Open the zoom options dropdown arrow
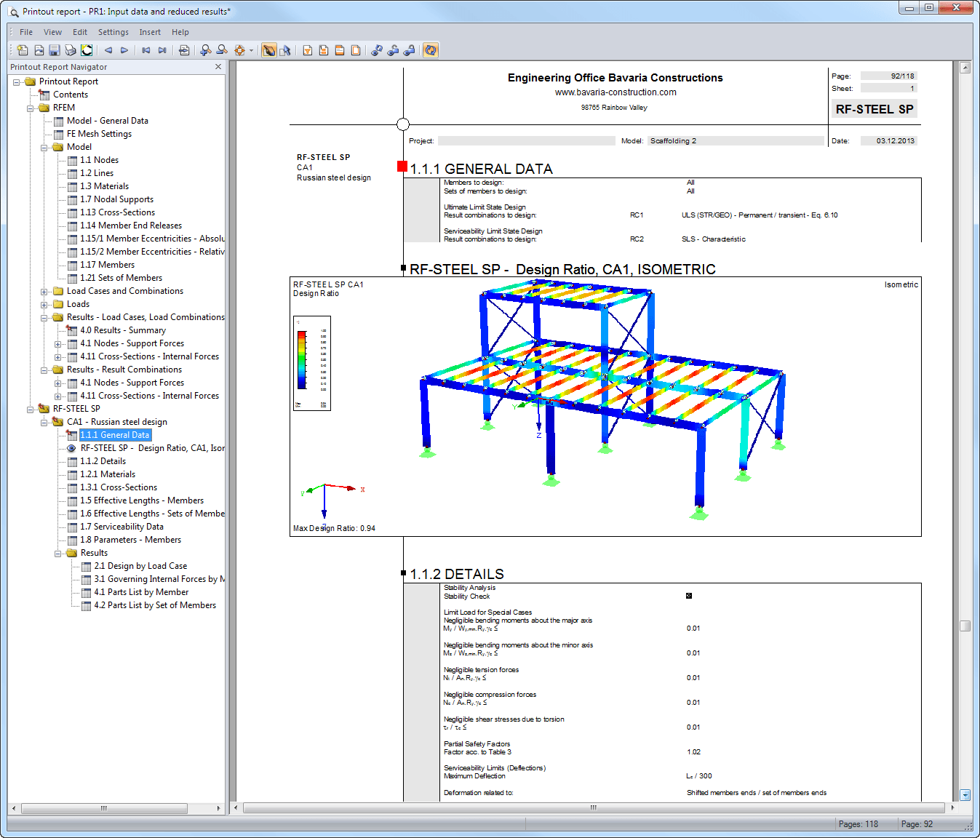980x838 pixels. point(252,50)
